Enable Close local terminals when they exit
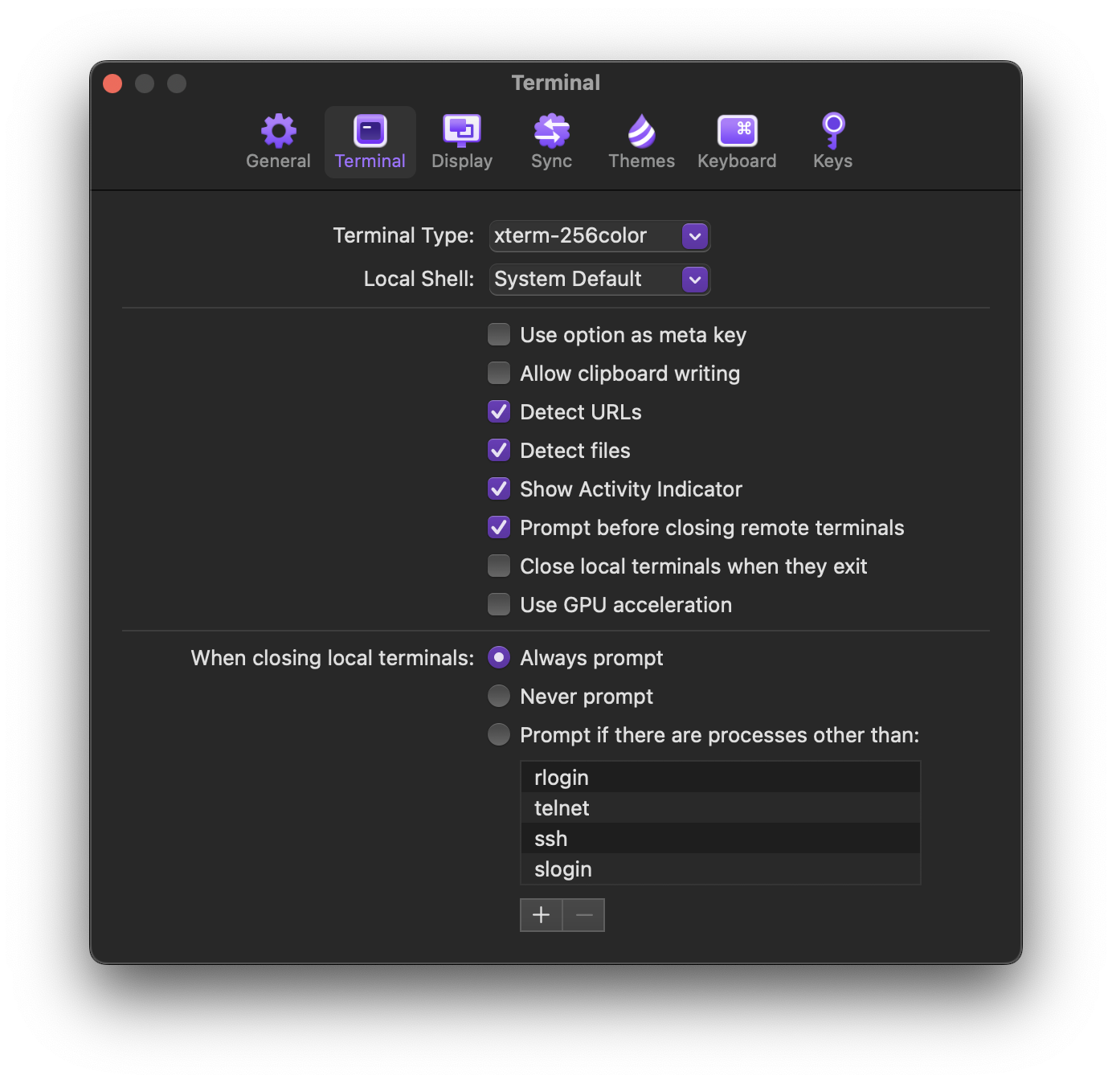 coord(499,566)
